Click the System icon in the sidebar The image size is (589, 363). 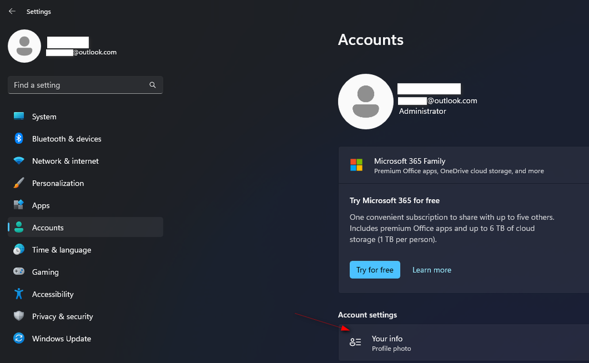(x=18, y=116)
